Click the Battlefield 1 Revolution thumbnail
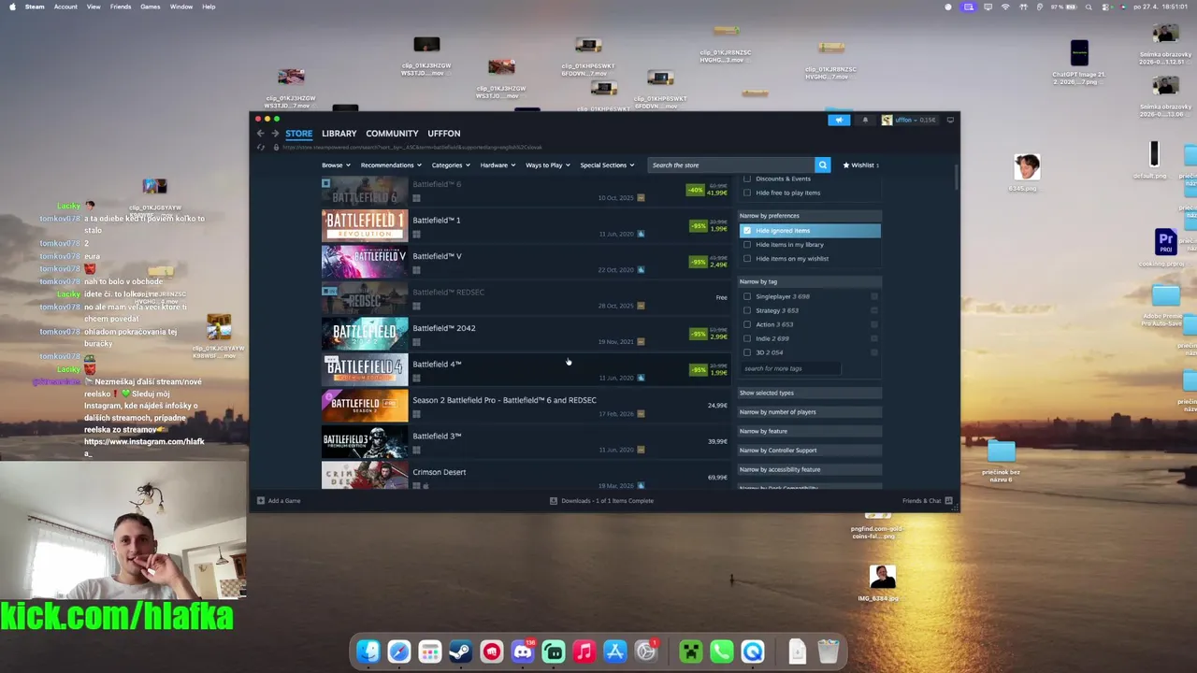This screenshot has width=1197, height=673. click(365, 226)
